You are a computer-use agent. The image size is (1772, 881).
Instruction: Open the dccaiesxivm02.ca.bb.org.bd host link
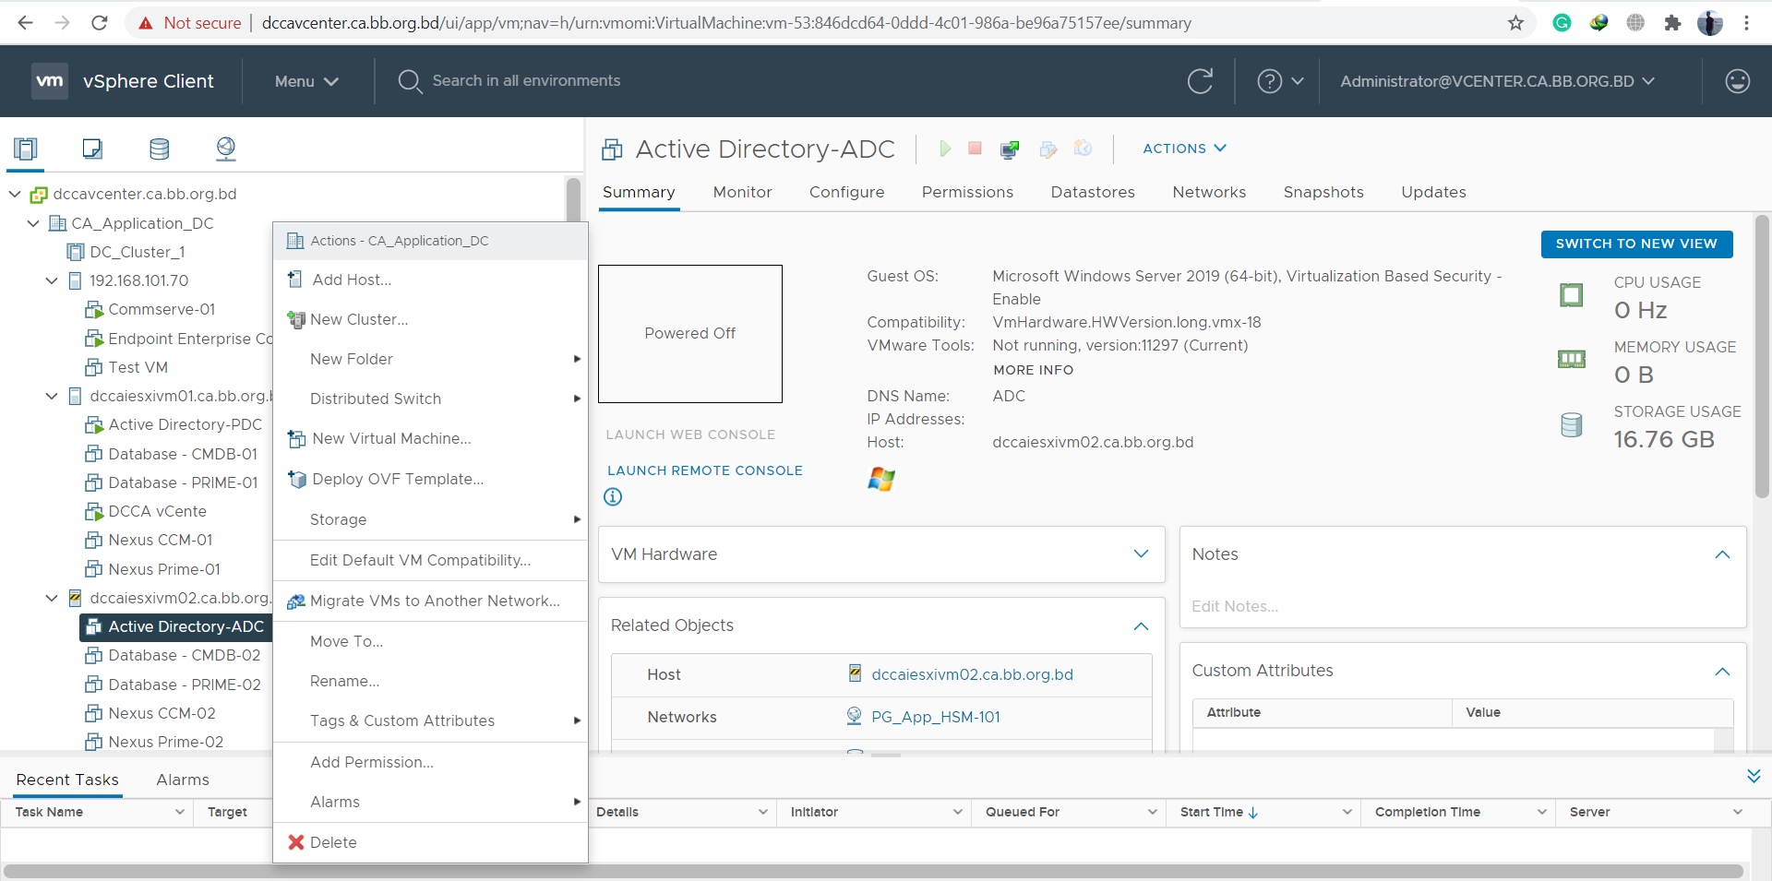coord(972,674)
